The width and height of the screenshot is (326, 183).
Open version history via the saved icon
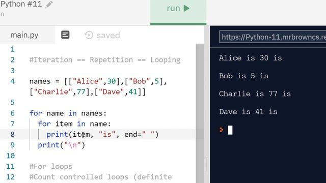click(x=89, y=35)
